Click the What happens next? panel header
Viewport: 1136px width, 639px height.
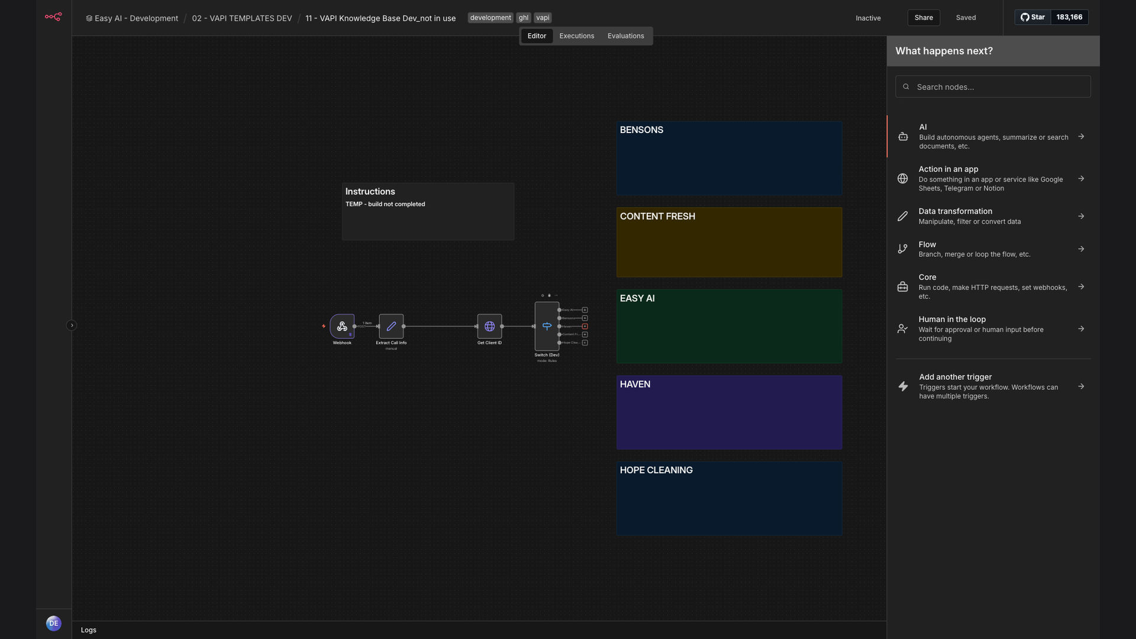(993, 51)
